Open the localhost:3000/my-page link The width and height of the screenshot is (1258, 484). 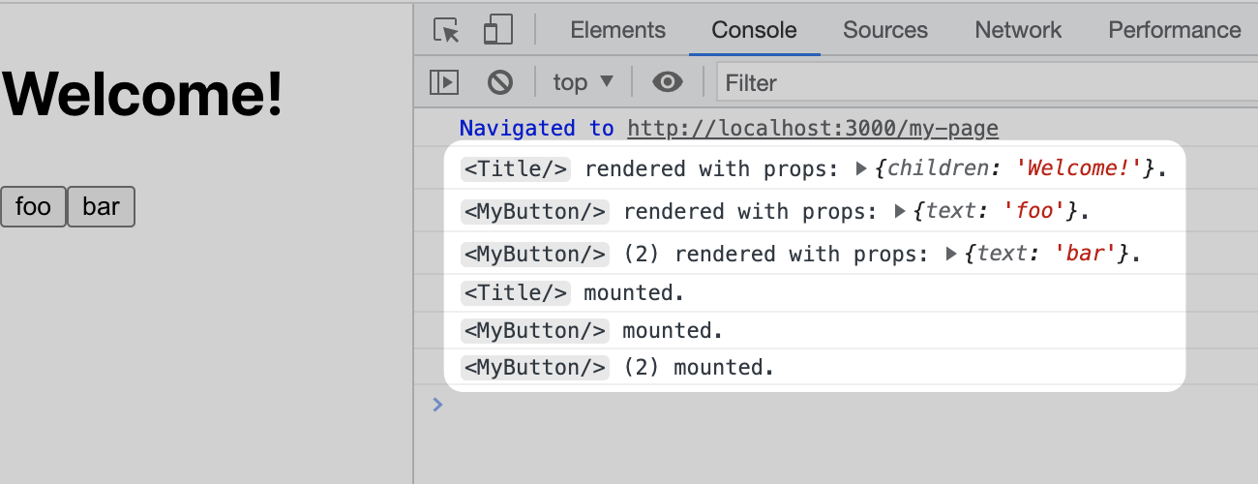[x=813, y=128]
